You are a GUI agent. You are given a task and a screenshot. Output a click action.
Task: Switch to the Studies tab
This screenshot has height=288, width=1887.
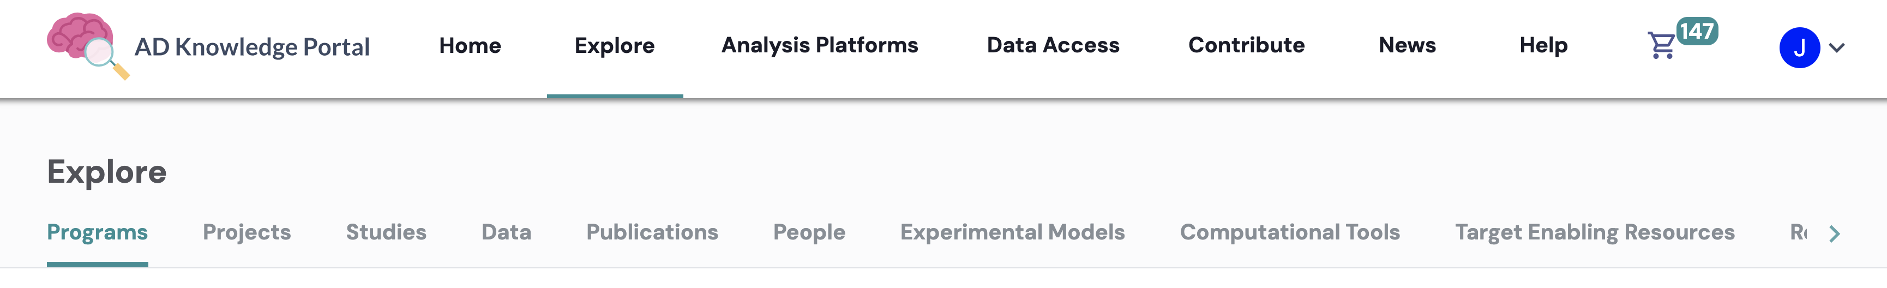[386, 232]
